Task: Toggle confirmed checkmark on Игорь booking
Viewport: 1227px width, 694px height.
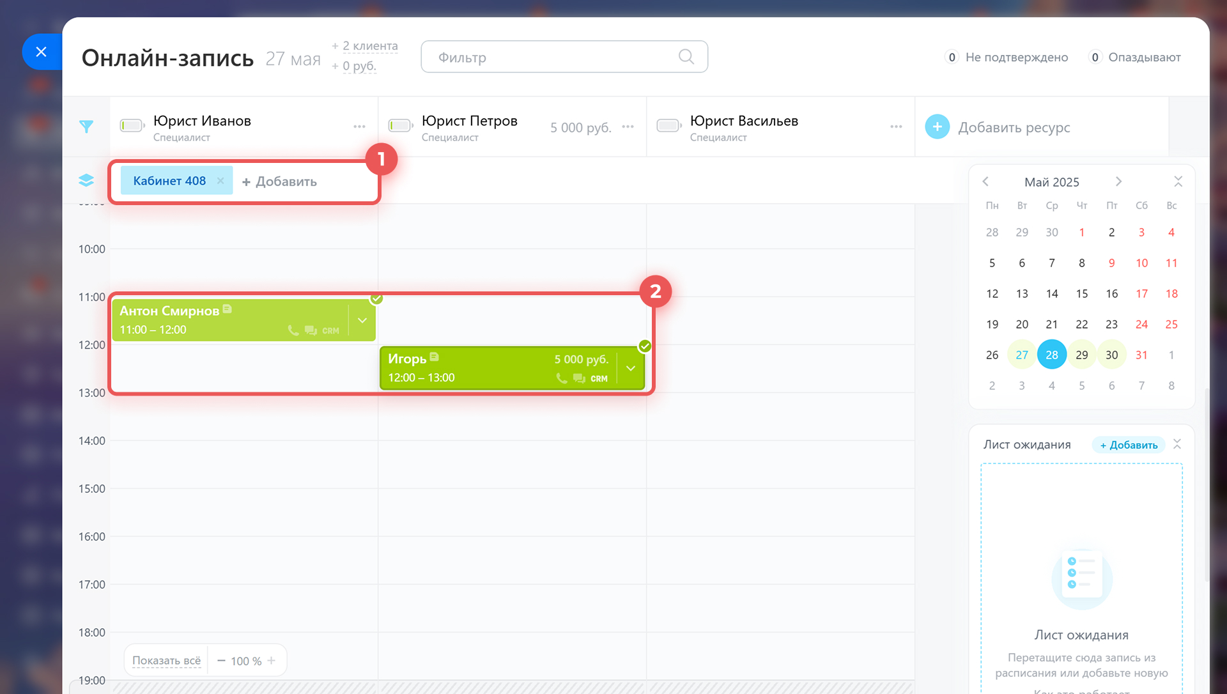Action: click(x=645, y=346)
